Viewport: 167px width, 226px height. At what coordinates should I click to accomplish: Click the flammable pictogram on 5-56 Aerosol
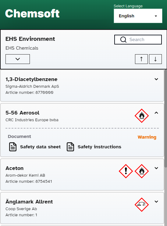pyautogui.click(x=142, y=116)
